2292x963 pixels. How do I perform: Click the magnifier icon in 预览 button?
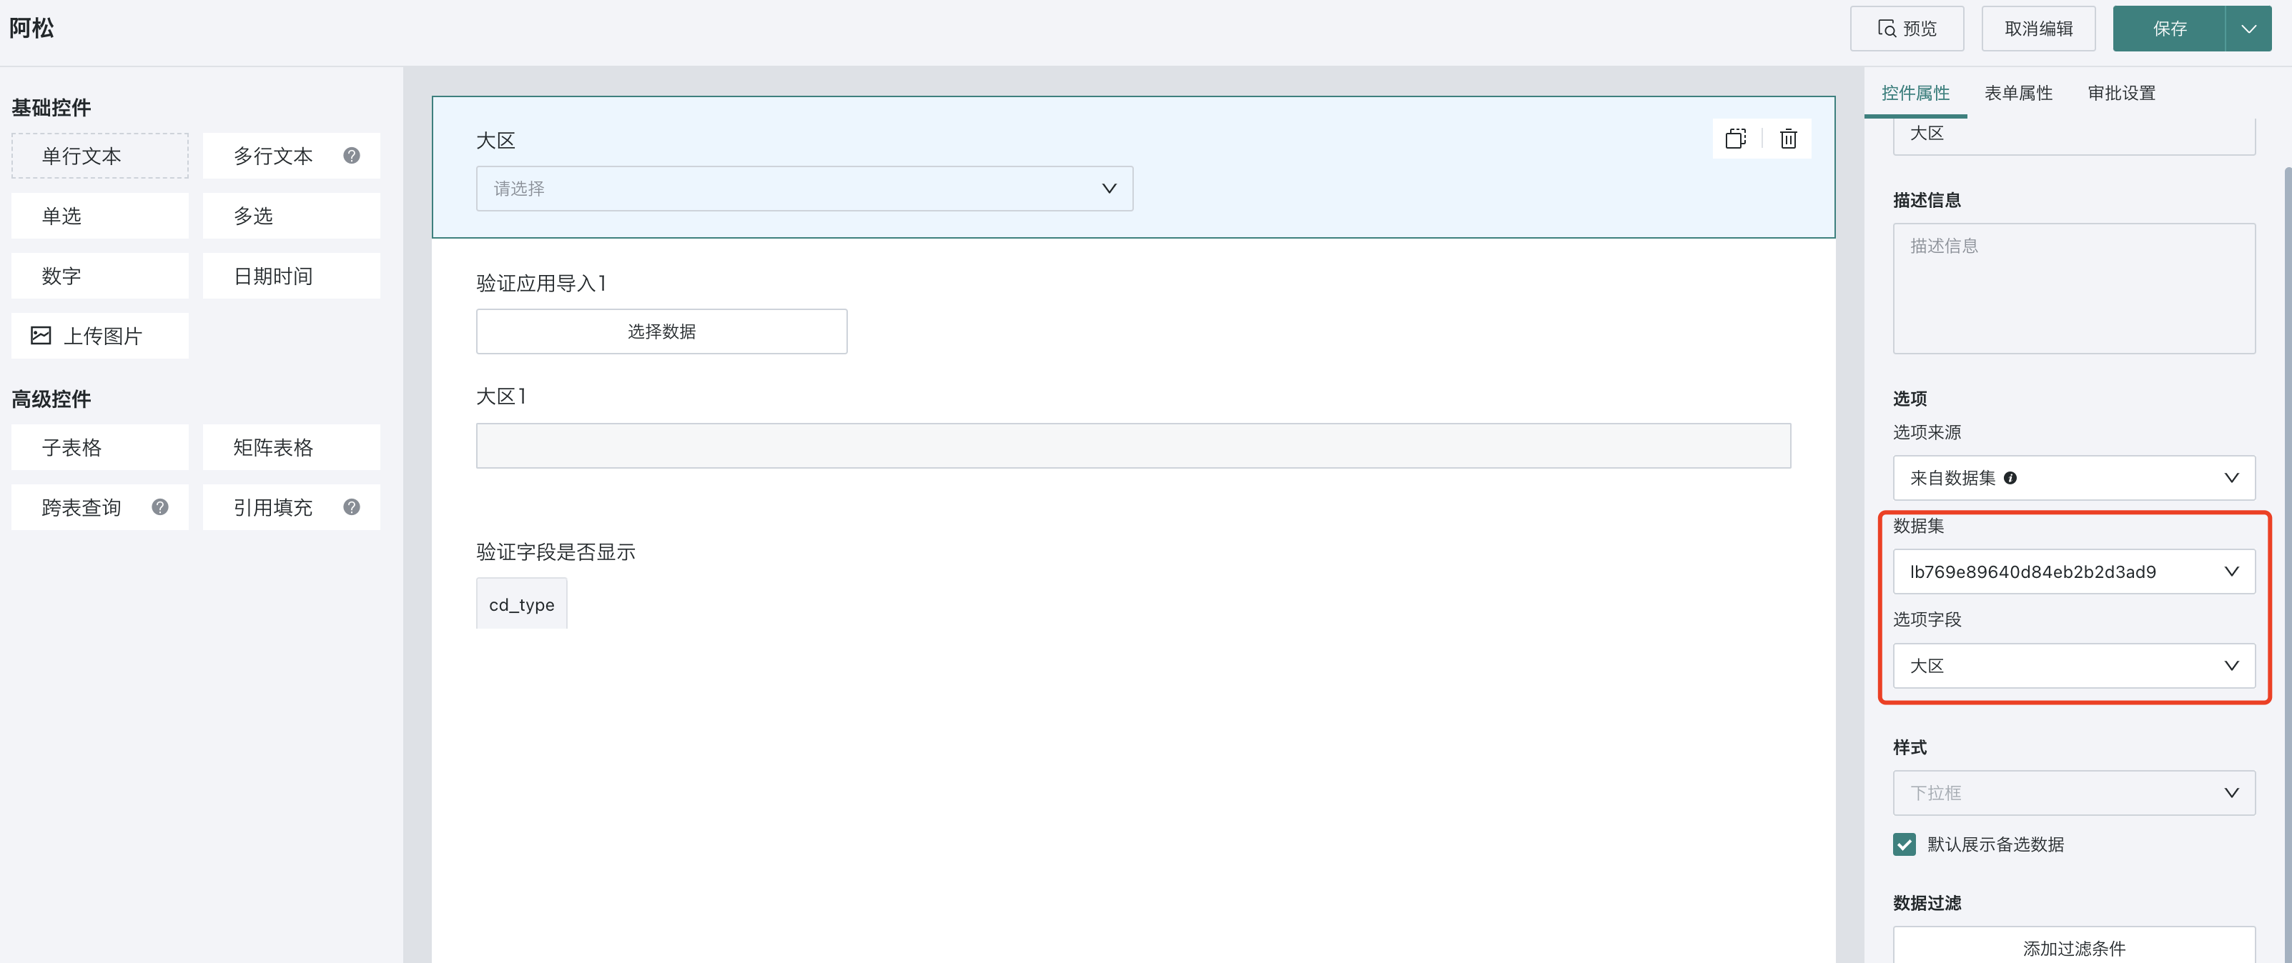coord(1886,29)
